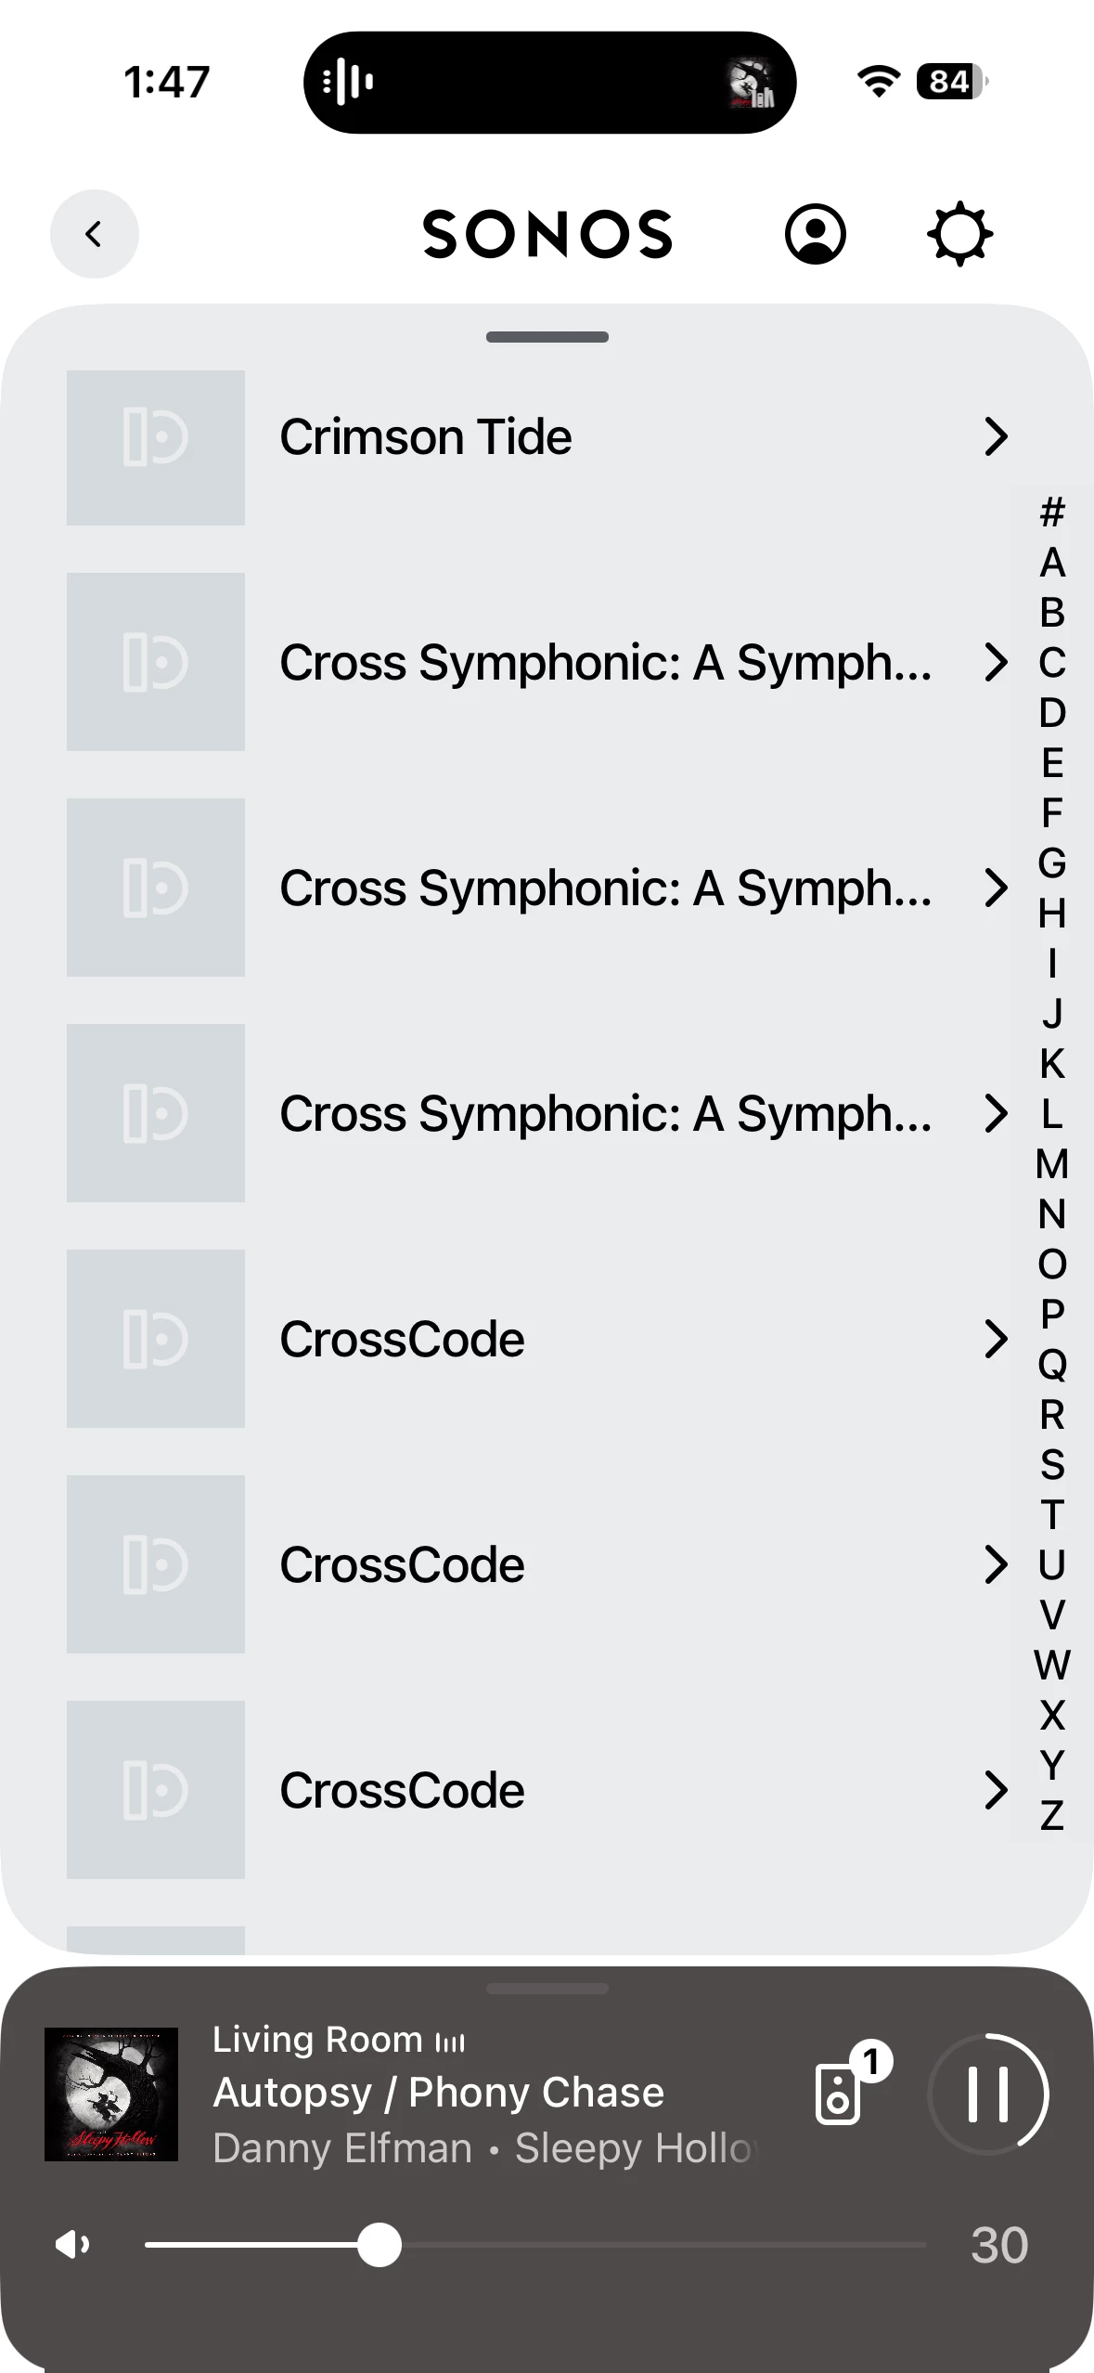Tap the back arrow button
The width and height of the screenshot is (1094, 2373).
click(x=94, y=234)
